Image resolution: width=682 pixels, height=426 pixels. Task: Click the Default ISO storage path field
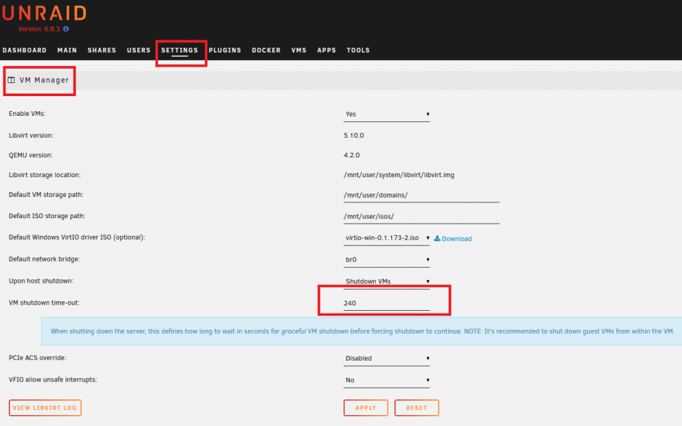pyautogui.click(x=421, y=217)
